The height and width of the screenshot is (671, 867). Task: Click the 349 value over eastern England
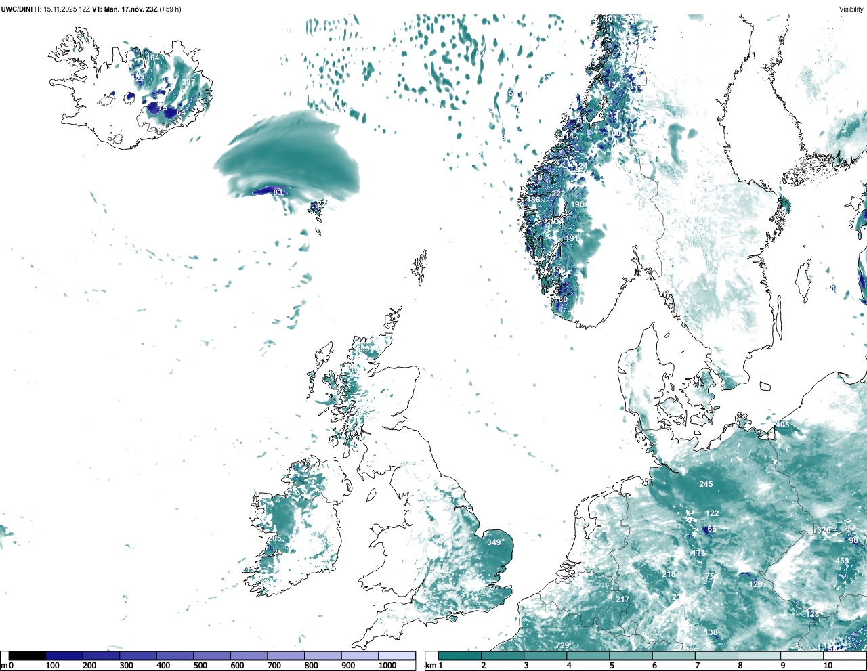click(494, 542)
